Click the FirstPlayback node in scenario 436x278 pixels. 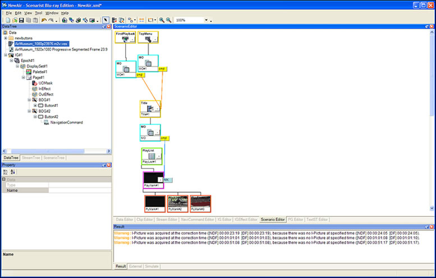[x=125, y=38]
